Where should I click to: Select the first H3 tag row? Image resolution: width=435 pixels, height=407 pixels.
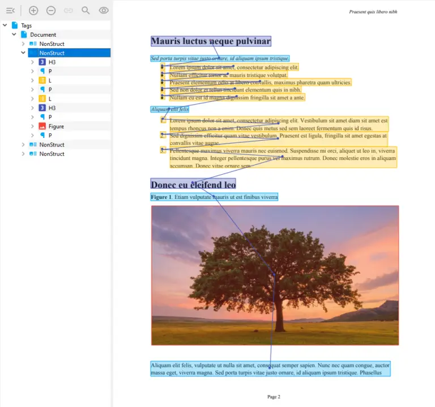click(52, 62)
